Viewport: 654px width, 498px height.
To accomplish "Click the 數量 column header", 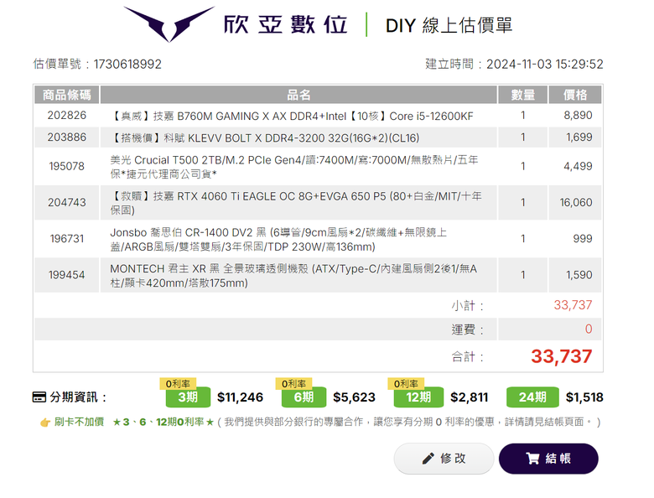I will click(522, 95).
